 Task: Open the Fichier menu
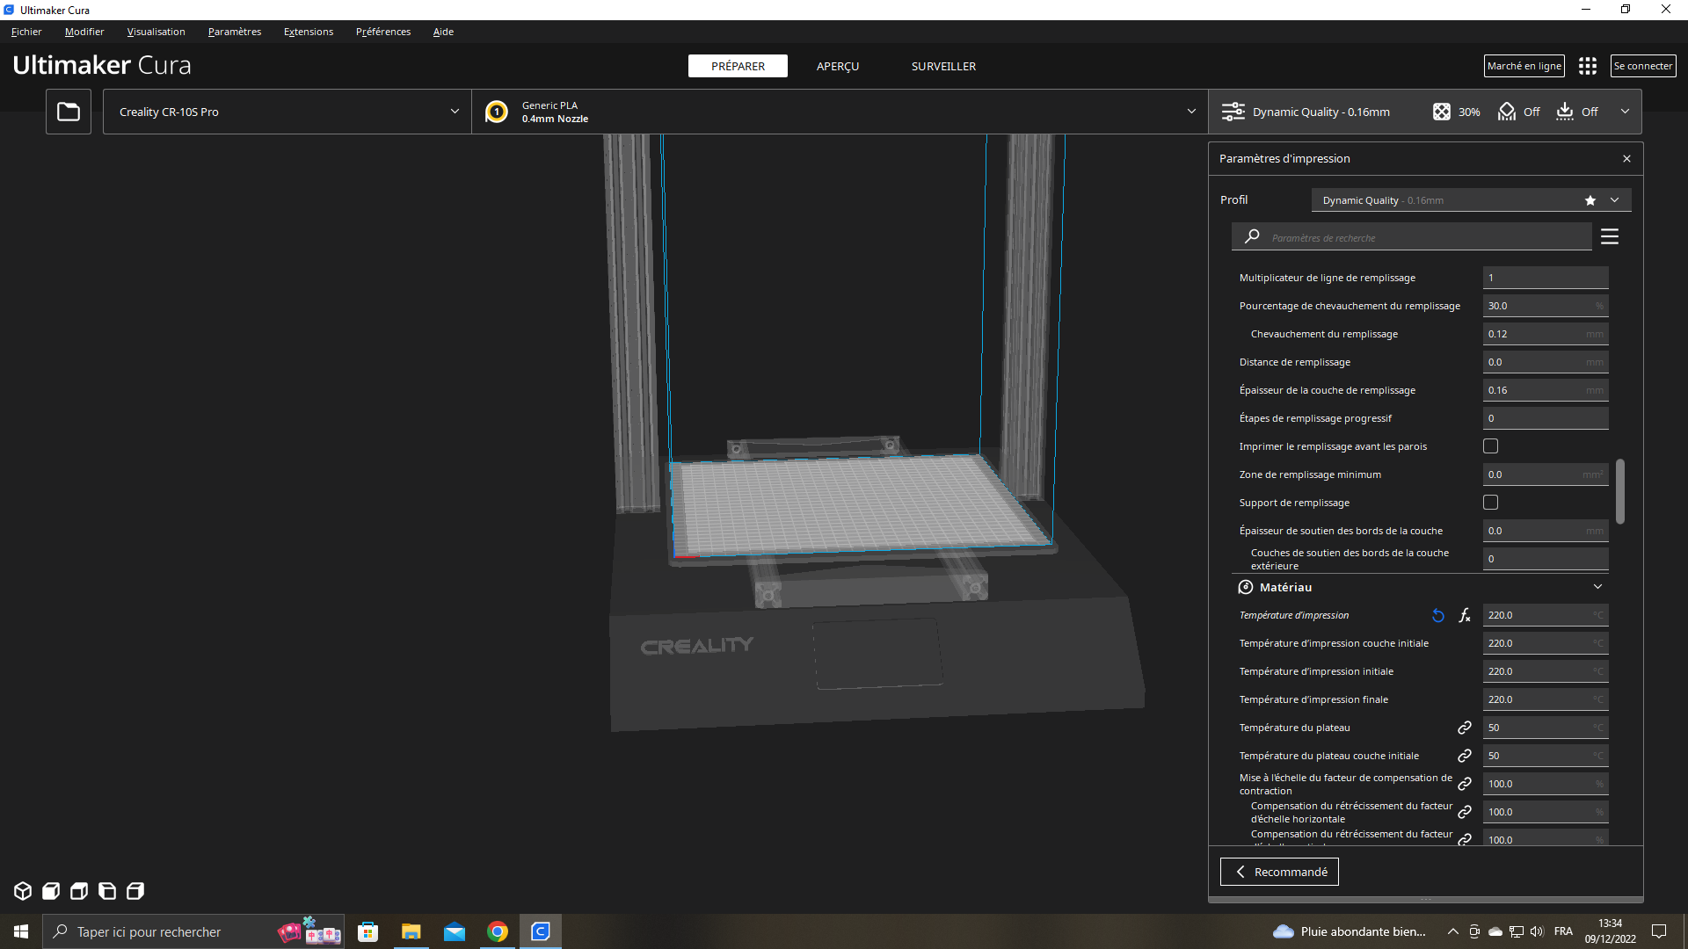pos(26,32)
